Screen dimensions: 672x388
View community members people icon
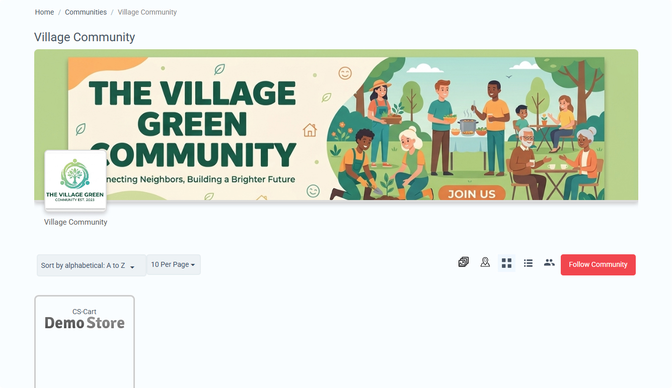click(x=549, y=262)
